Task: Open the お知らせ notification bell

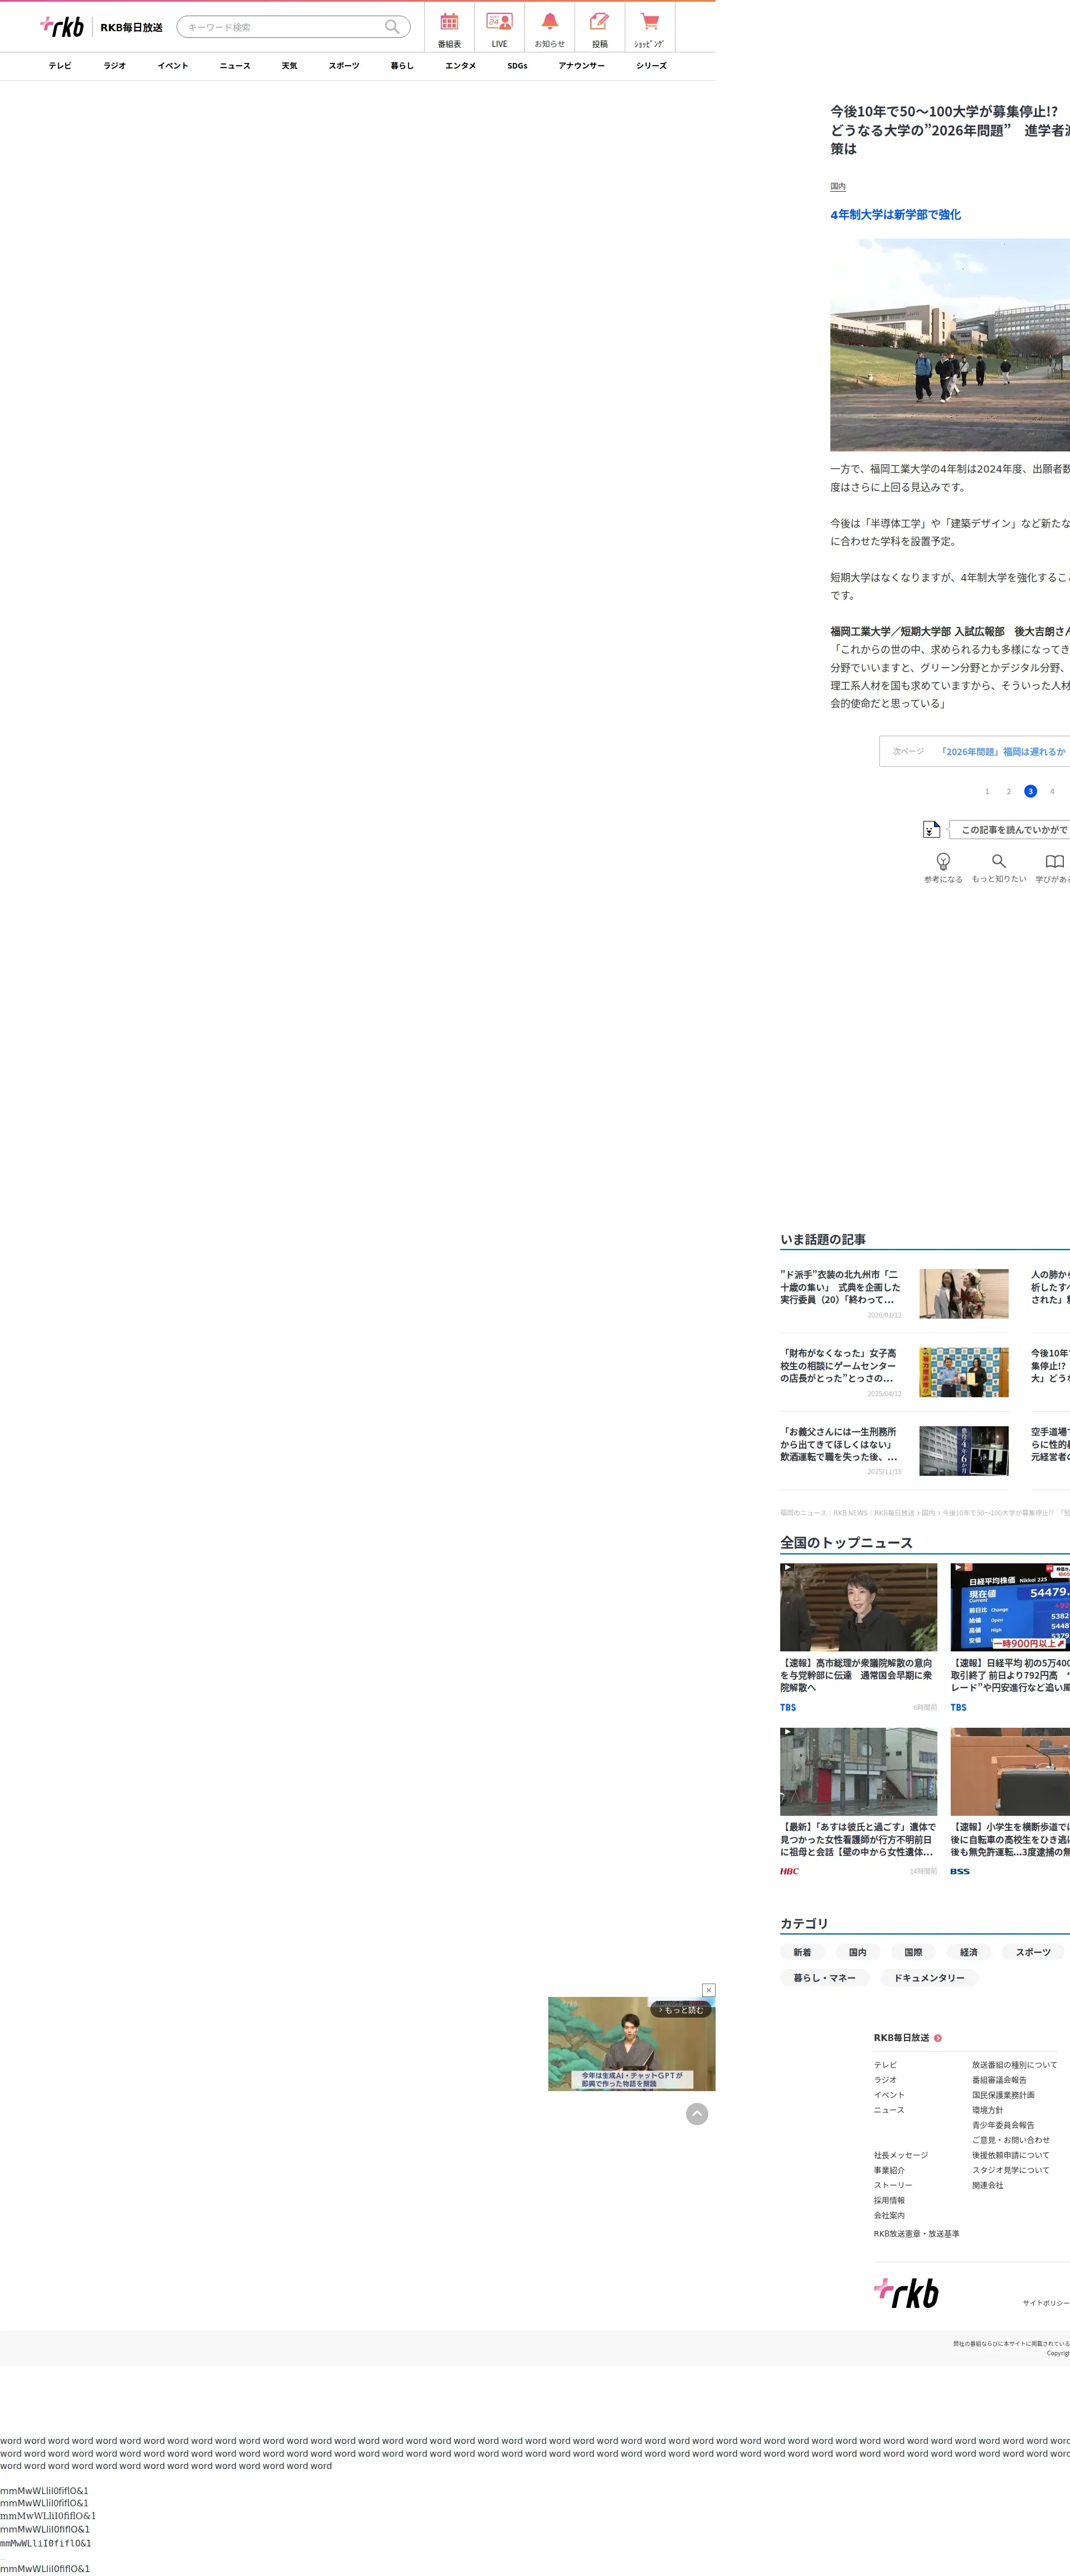Action: point(549,28)
